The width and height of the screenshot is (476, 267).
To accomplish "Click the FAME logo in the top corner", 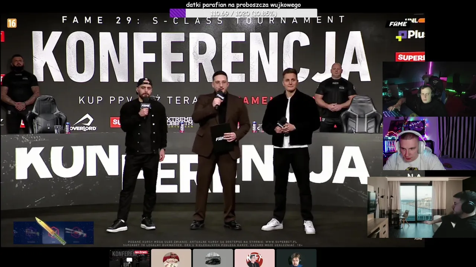I will (x=398, y=24).
